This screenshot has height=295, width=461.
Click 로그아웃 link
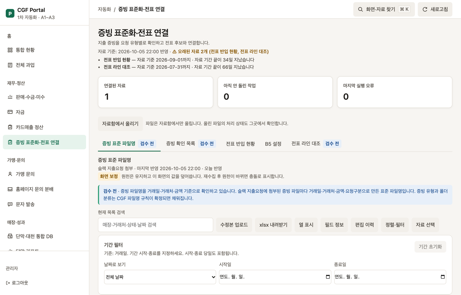tap(17, 283)
